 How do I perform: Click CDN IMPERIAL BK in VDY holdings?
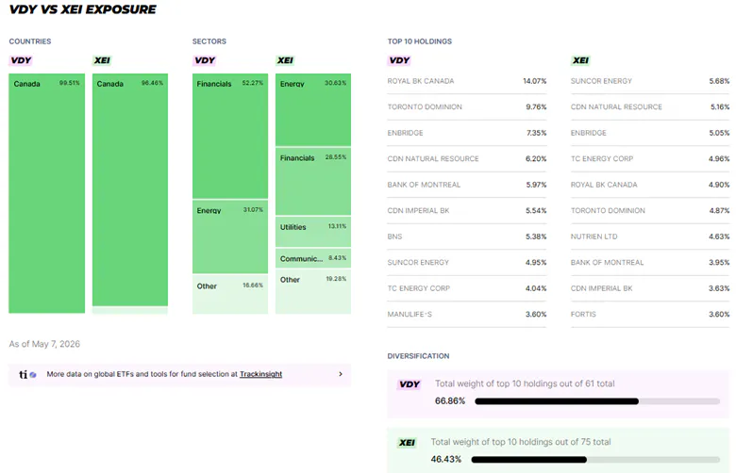click(418, 210)
